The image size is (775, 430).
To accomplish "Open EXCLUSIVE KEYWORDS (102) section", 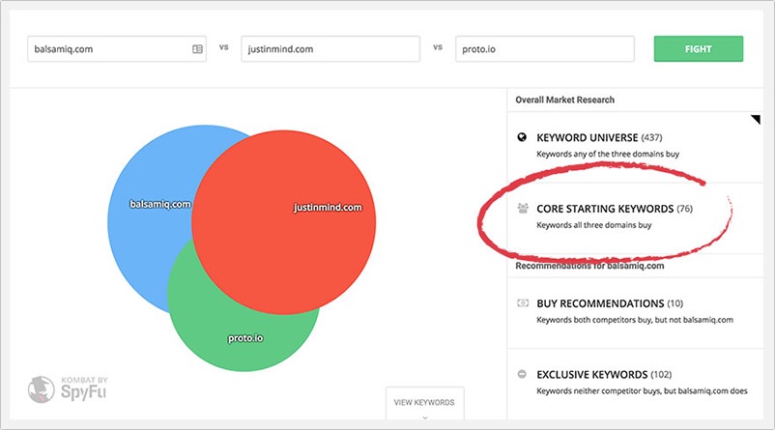I will (635, 384).
